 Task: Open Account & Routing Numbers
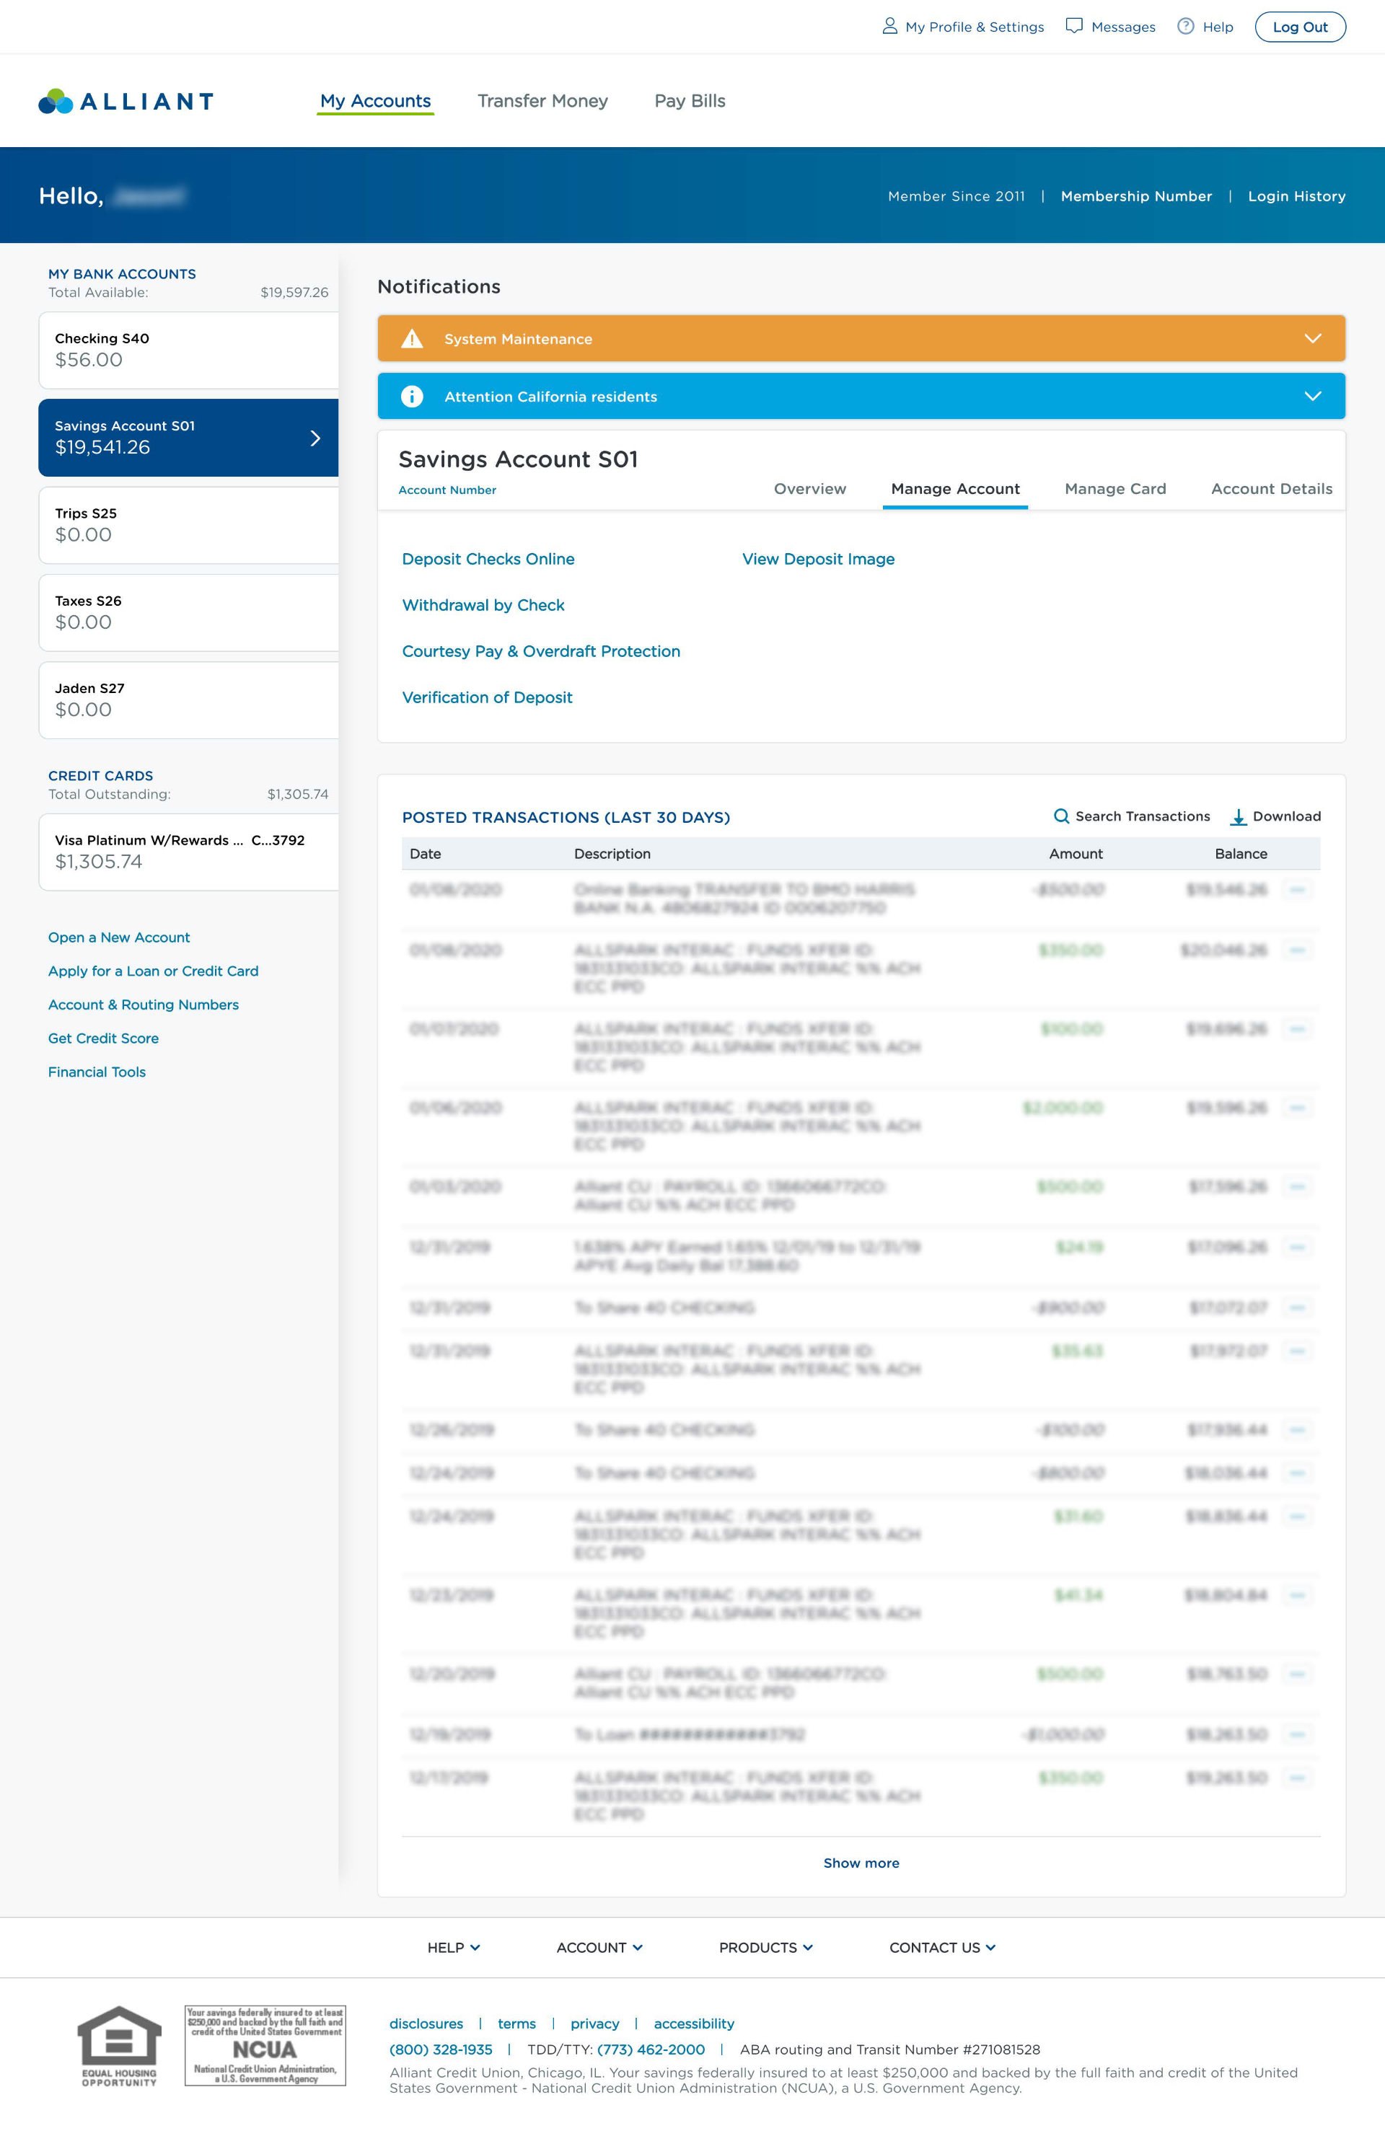[x=144, y=1005]
